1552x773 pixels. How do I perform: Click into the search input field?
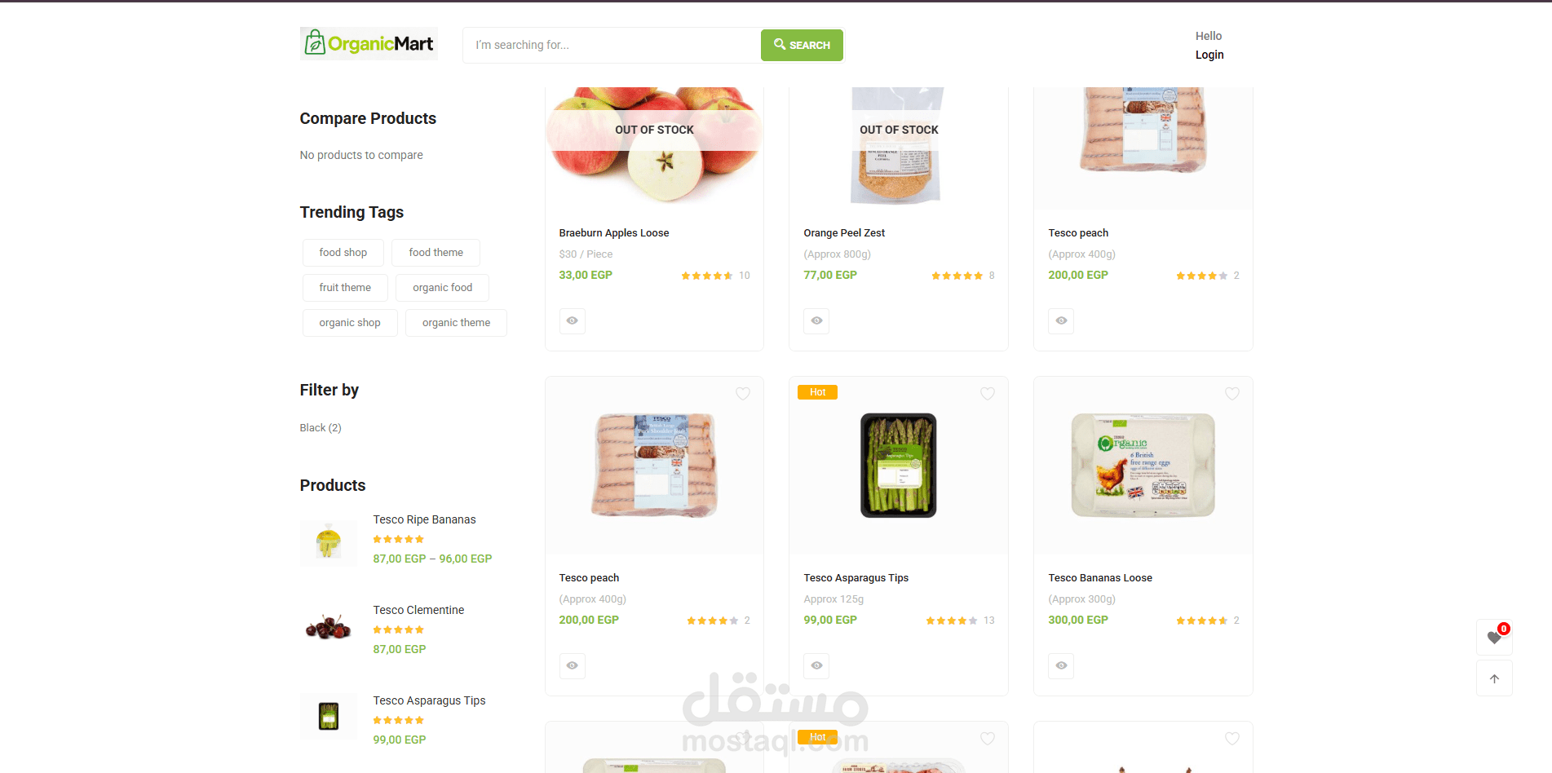point(612,45)
